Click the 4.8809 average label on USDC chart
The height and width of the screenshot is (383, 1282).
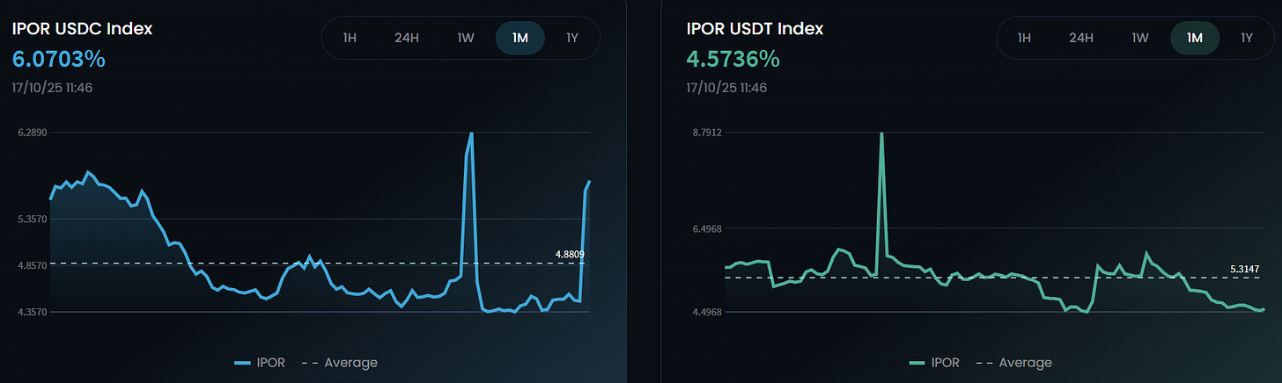570,254
